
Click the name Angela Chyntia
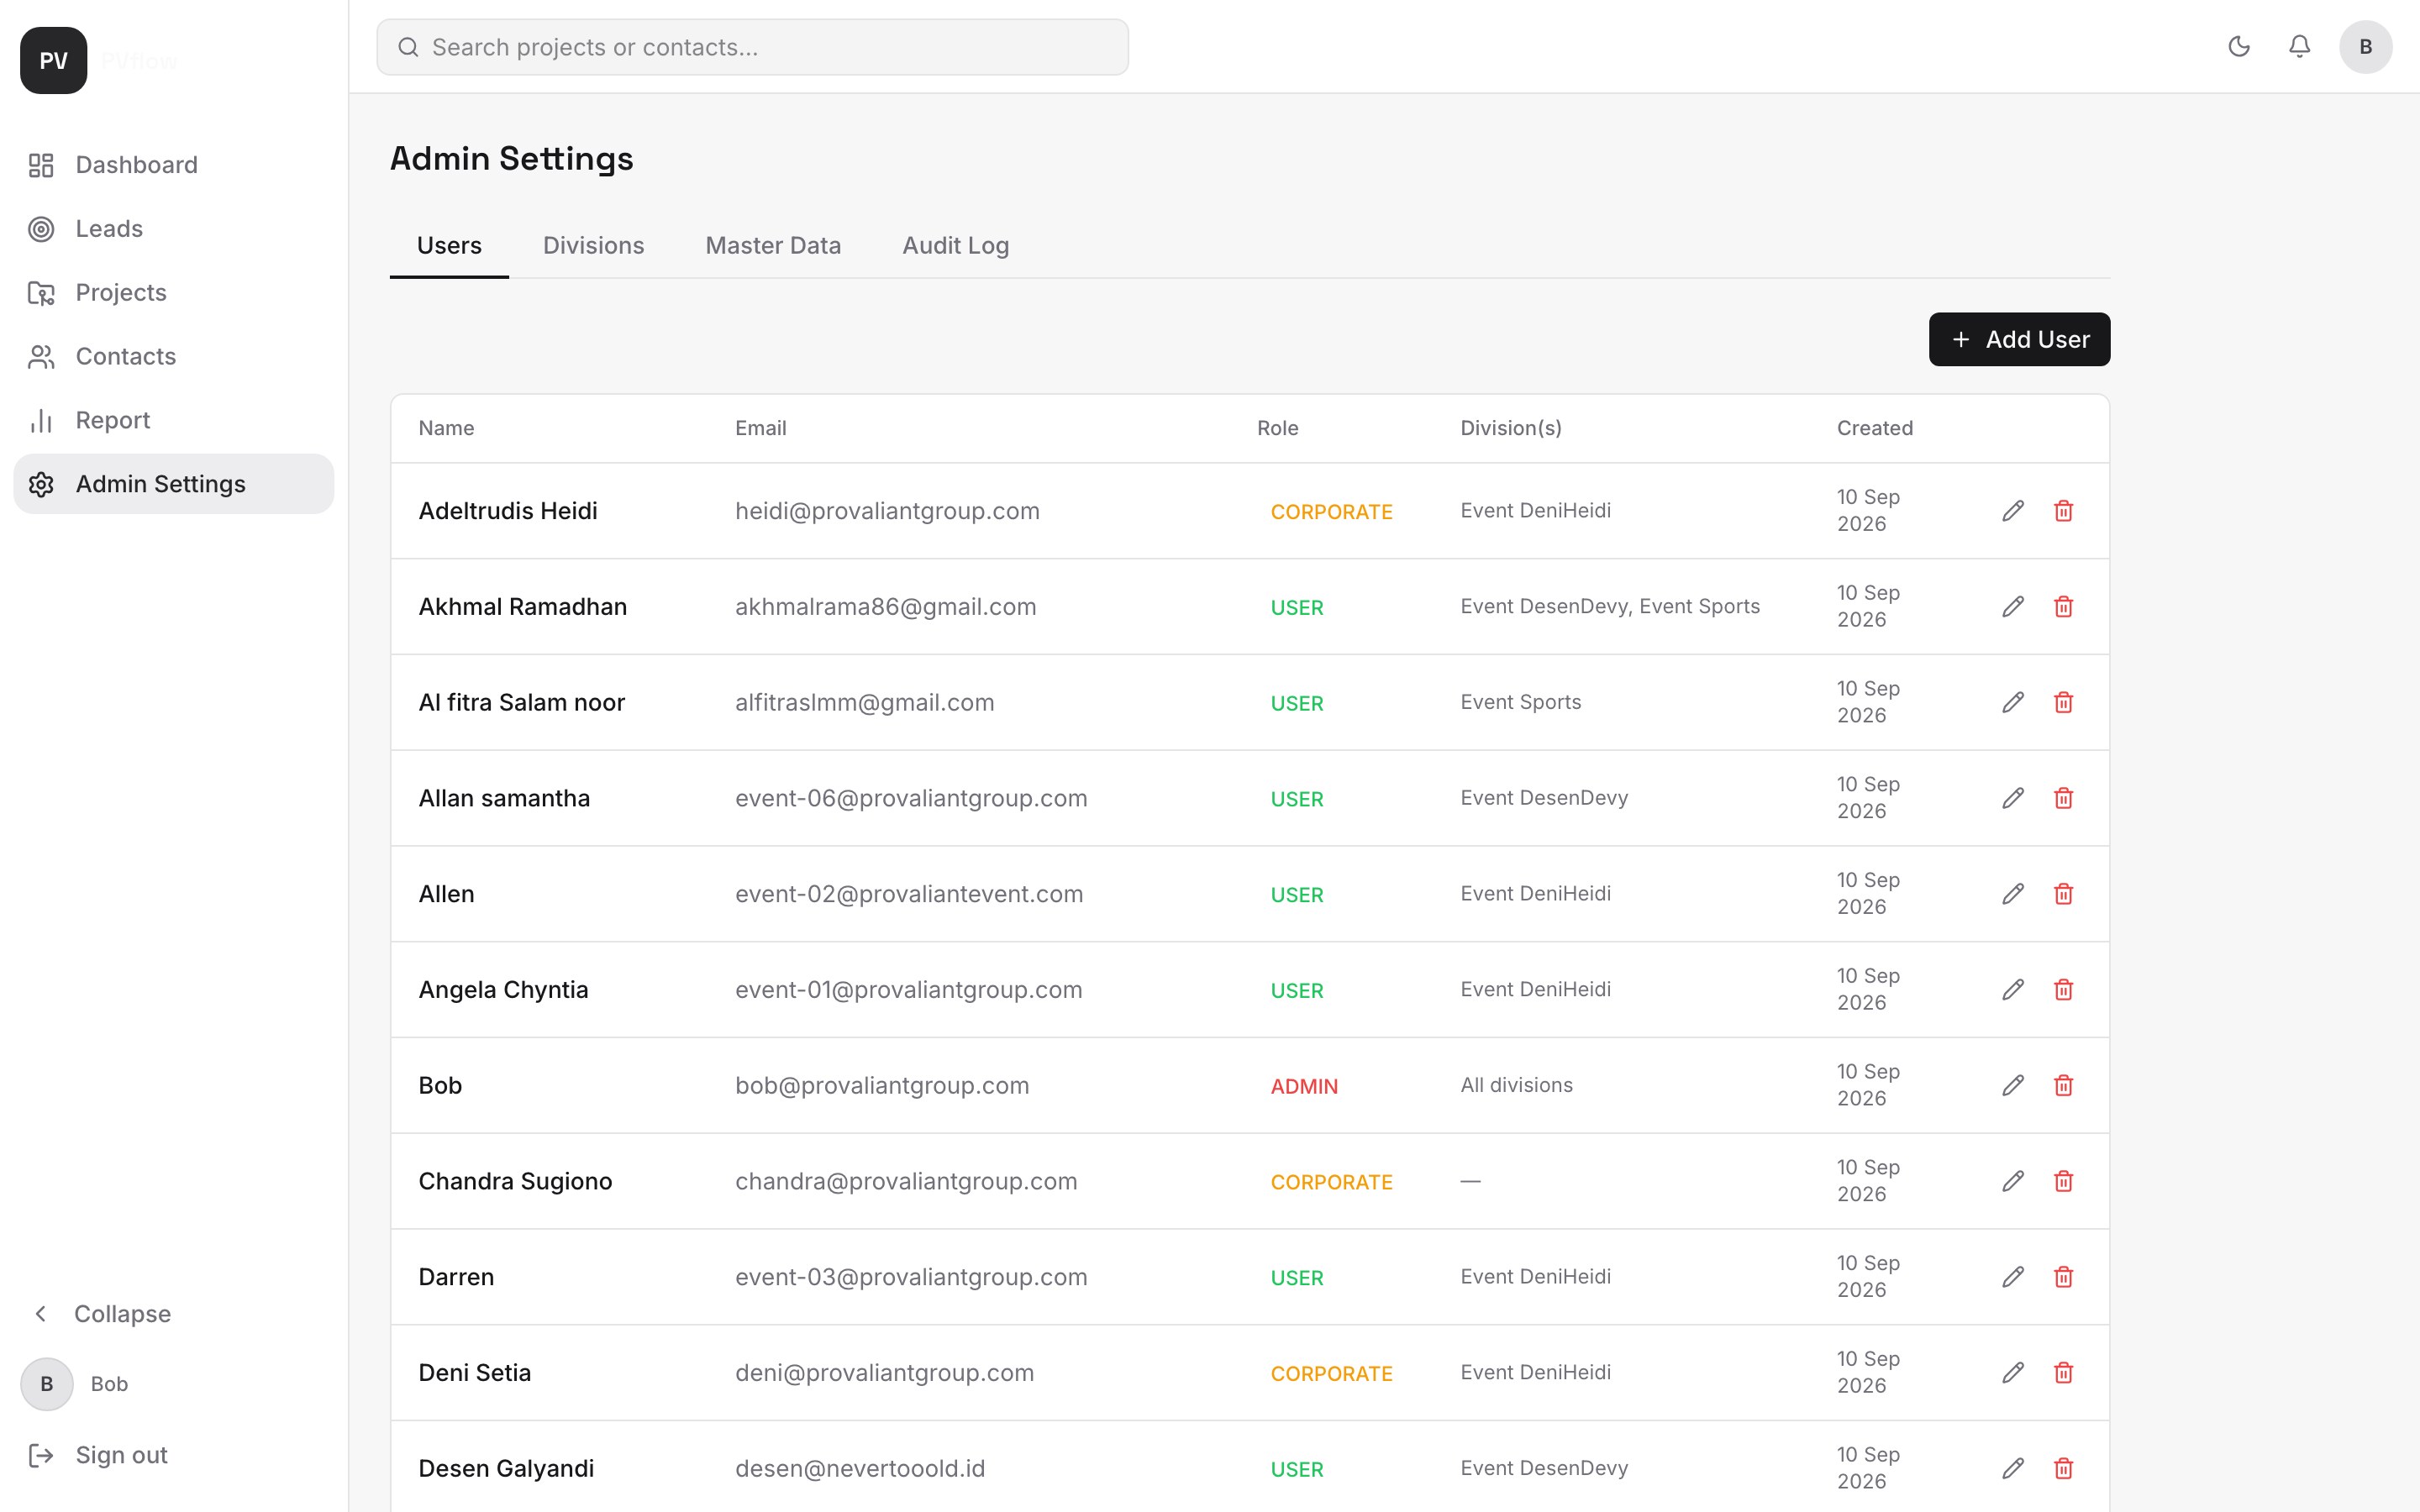tap(503, 990)
